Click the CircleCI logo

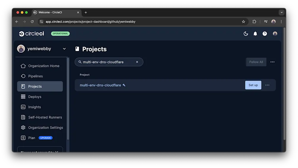click(x=31, y=34)
